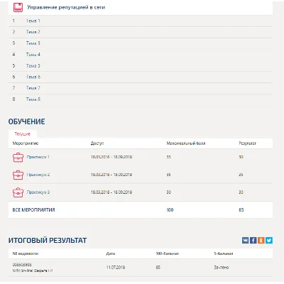Click the ОБУЧЕНИЕ section heading
This screenshot has height=284, width=284.
pyautogui.click(x=26, y=121)
